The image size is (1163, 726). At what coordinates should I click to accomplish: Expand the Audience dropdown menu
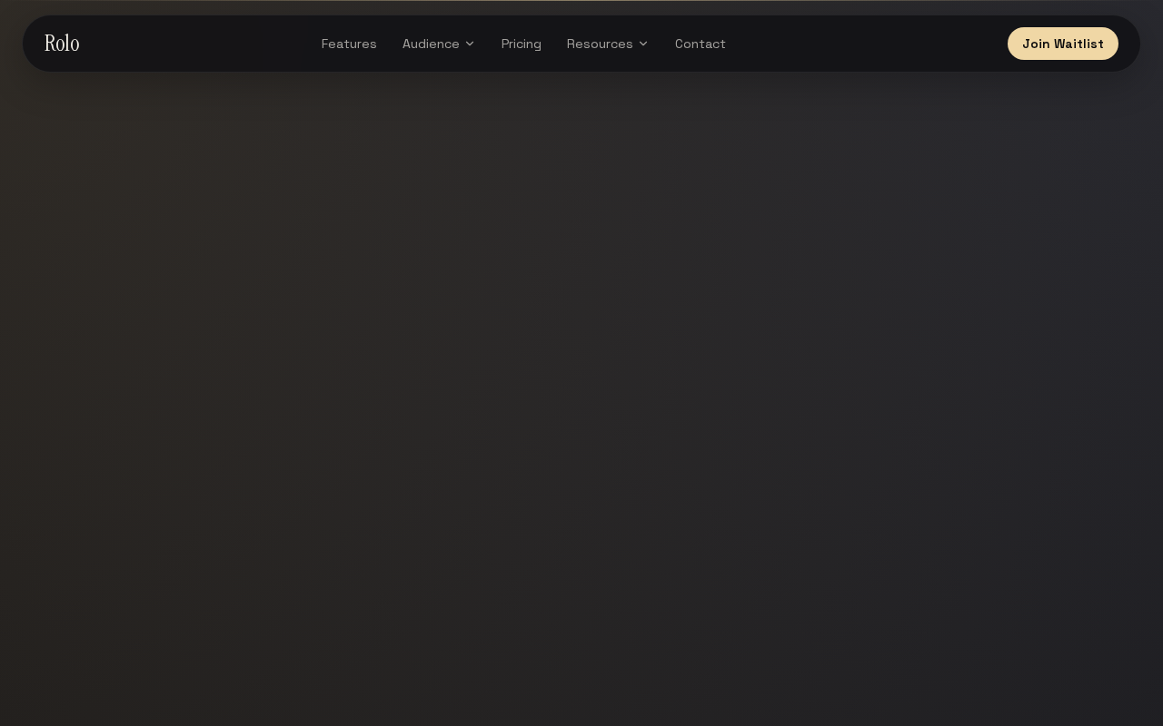439,44
